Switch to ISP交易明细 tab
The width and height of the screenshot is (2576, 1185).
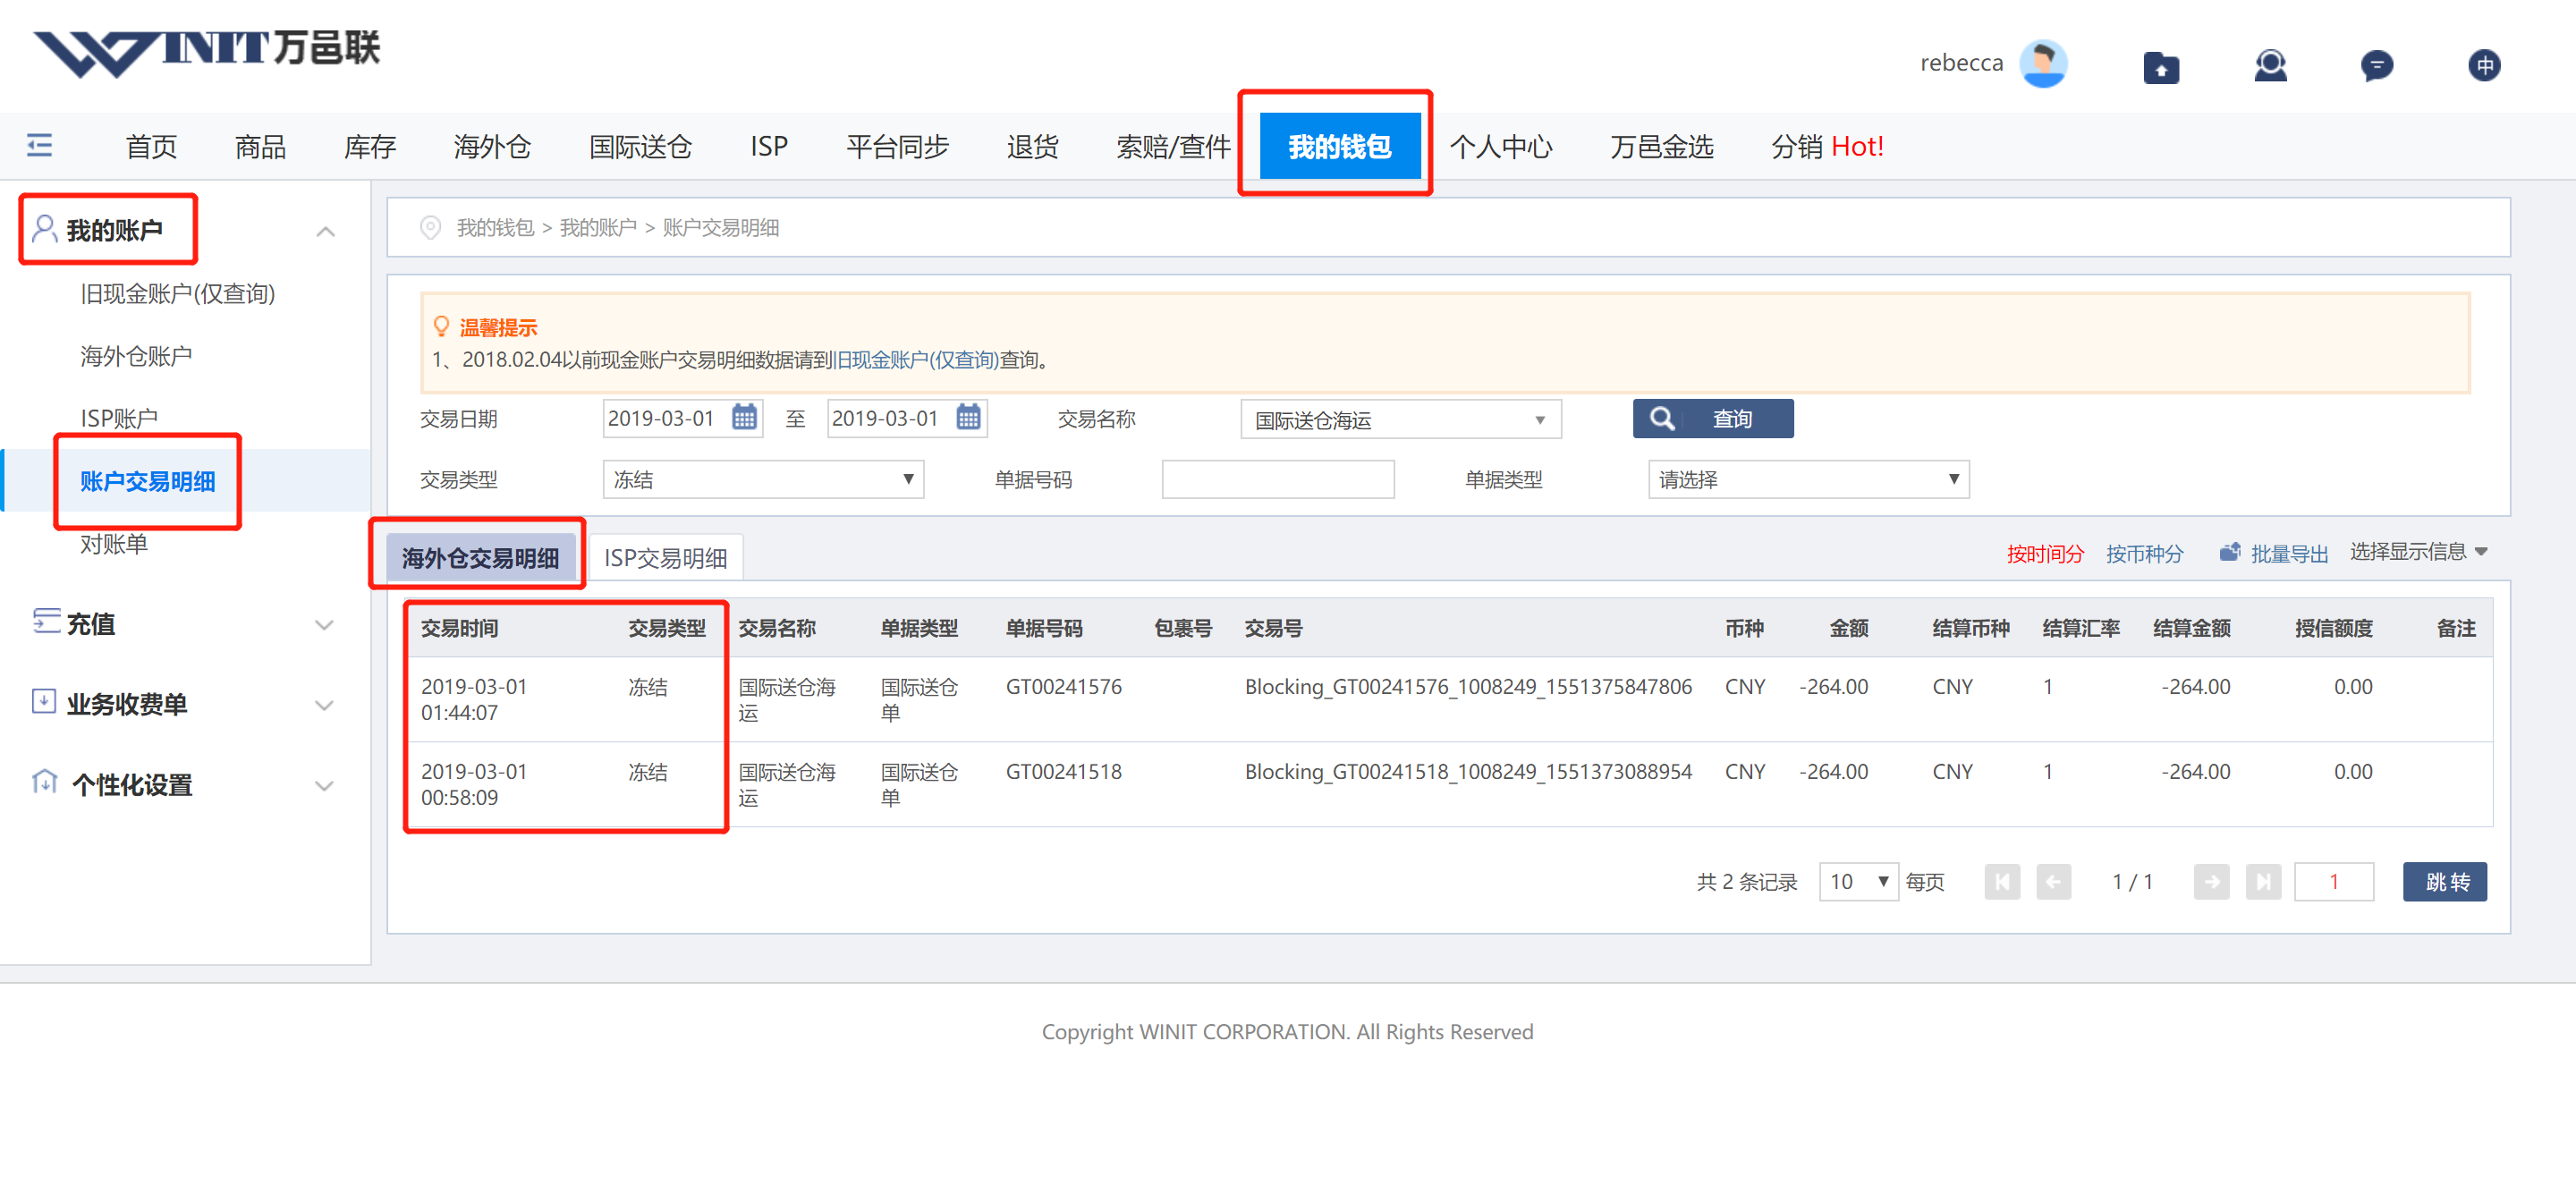click(665, 557)
